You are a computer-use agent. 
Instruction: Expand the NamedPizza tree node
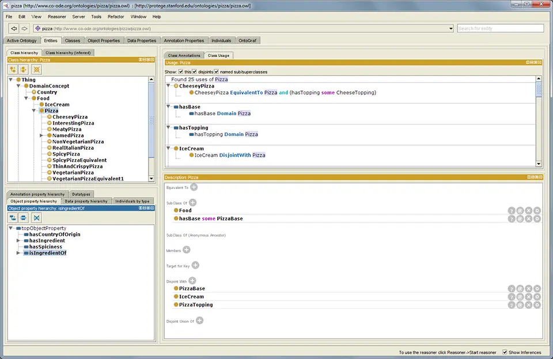pos(41,135)
